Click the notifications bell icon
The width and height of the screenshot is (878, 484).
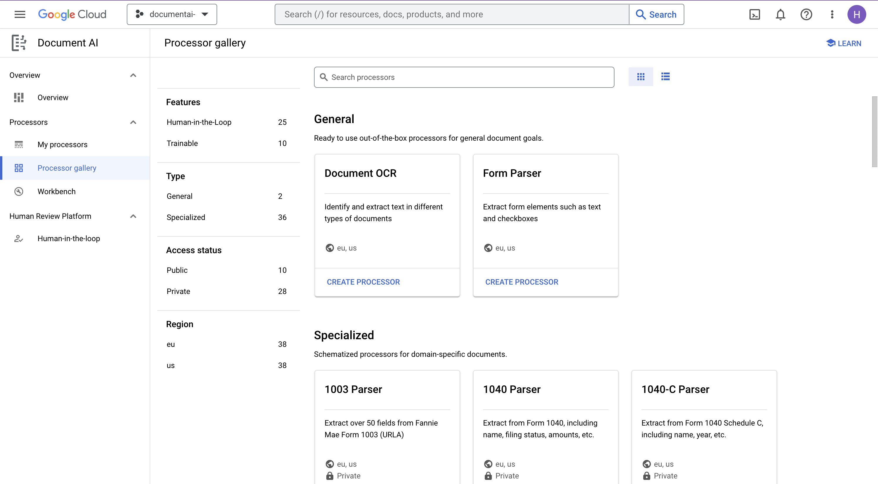780,14
